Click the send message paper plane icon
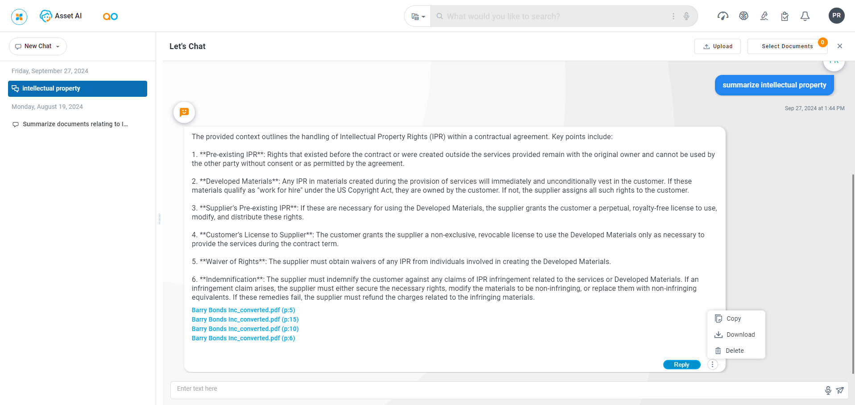 (x=840, y=390)
